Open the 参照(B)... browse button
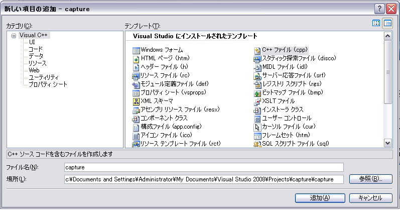 [371, 179]
